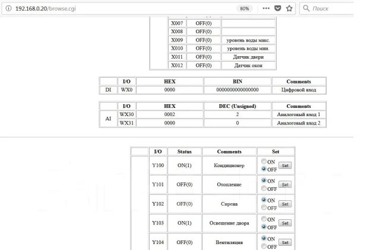This screenshot has height=250, width=380.
Task: Click the Y104 output cell
Action: 158,242
